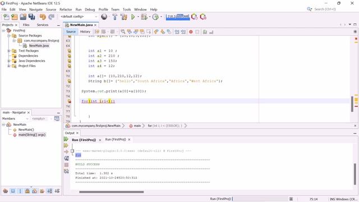
Task: Toggle Fully Qualified Names filter in Navigator
Action: click(42, 191)
